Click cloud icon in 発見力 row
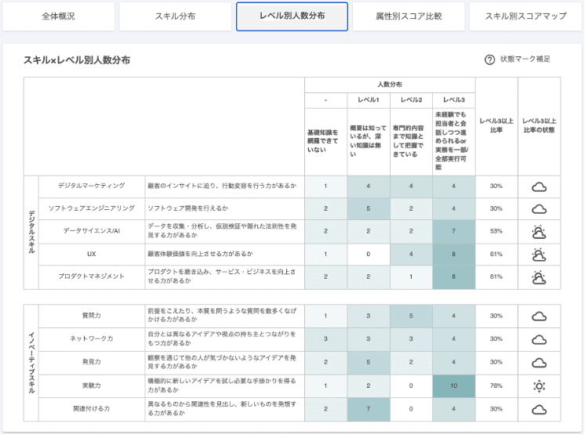585x434 pixels. (539, 363)
